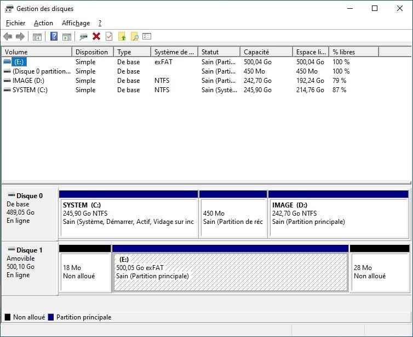Open the Fichier menu

[x=16, y=23]
